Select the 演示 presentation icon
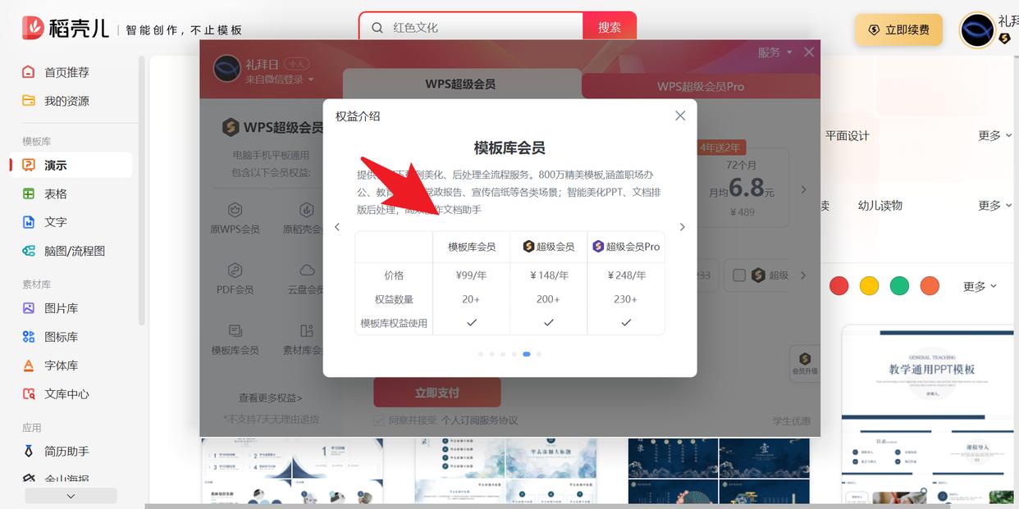Screen dimensions: 1019x509 point(29,165)
